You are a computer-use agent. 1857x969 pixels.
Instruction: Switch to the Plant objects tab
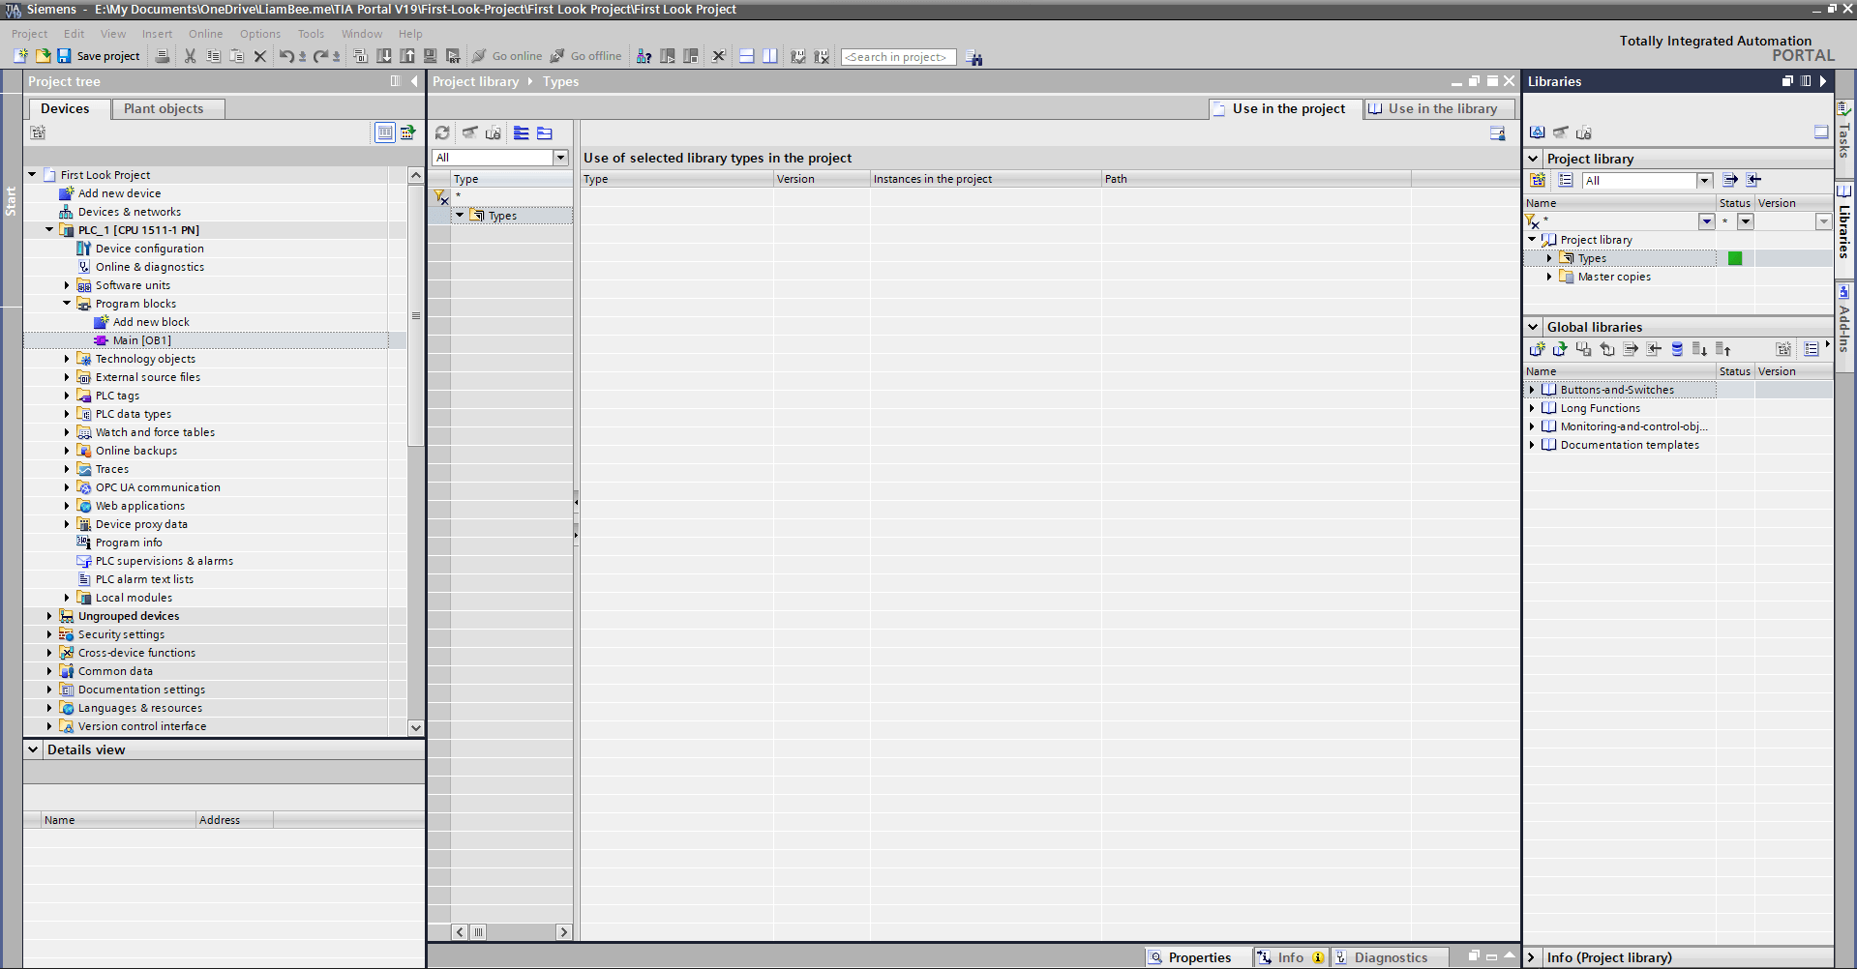point(164,108)
